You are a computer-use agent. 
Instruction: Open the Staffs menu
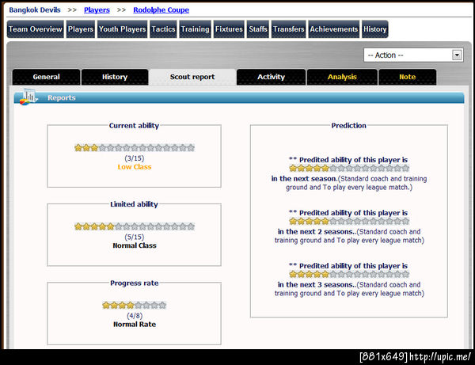point(258,29)
